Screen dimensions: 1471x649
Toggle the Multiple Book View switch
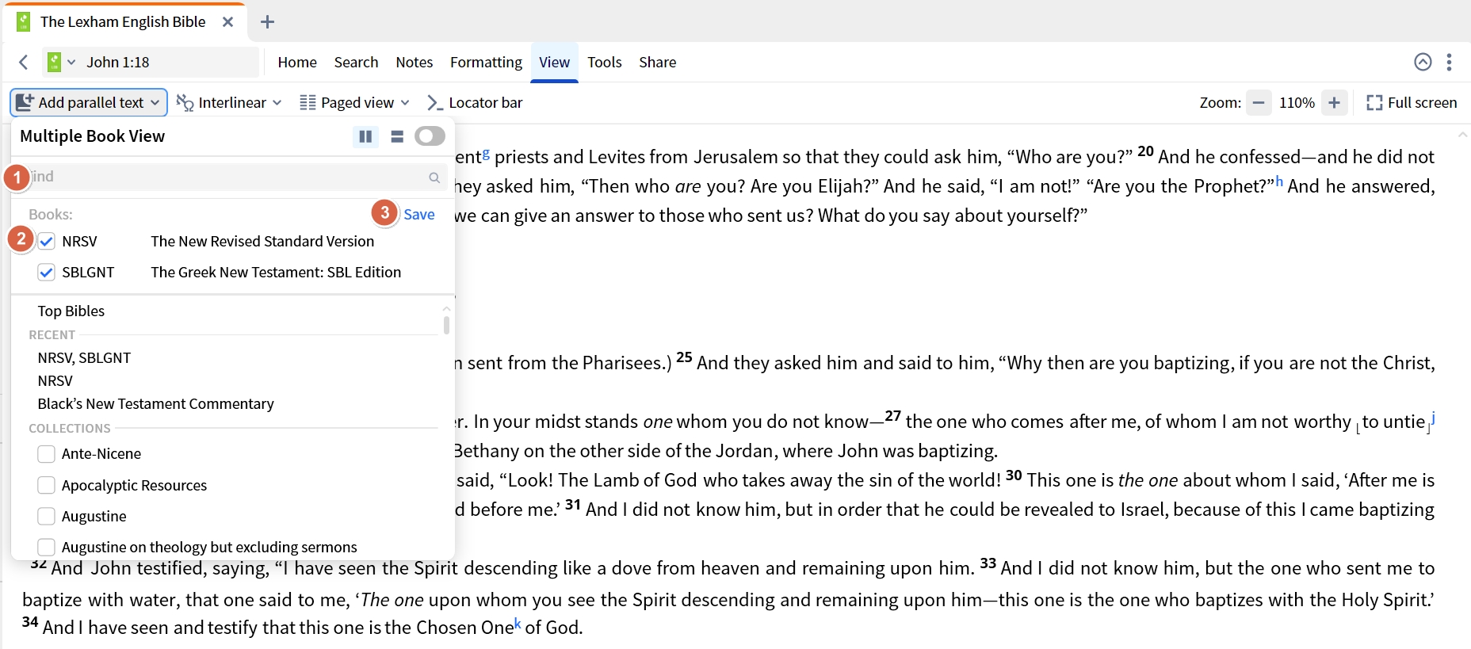coord(430,136)
